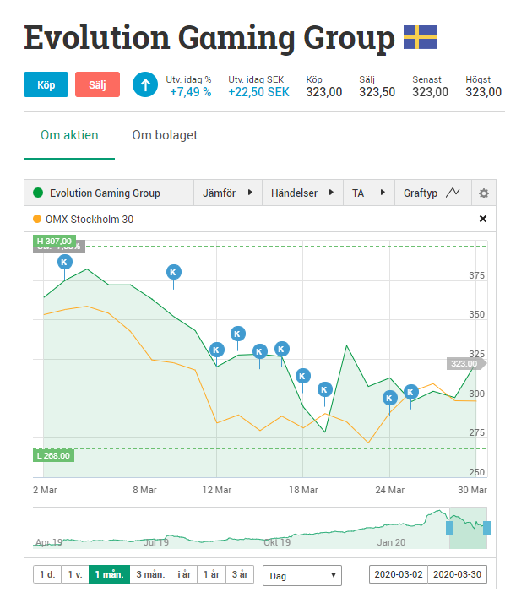The height and width of the screenshot is (603, 505).
Task: Click the Graftyp line-chart icon
Action: (453, 192)
